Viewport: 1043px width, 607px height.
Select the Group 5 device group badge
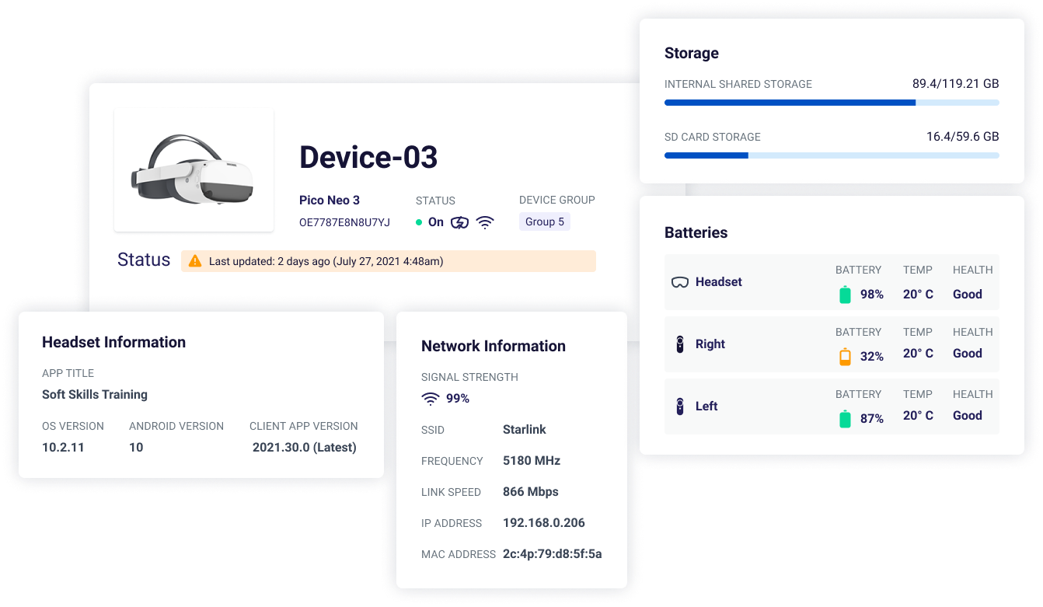point(544,222)
